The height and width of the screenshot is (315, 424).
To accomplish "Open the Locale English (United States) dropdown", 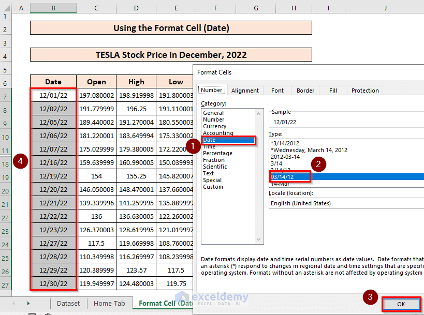I will point(346,203).
